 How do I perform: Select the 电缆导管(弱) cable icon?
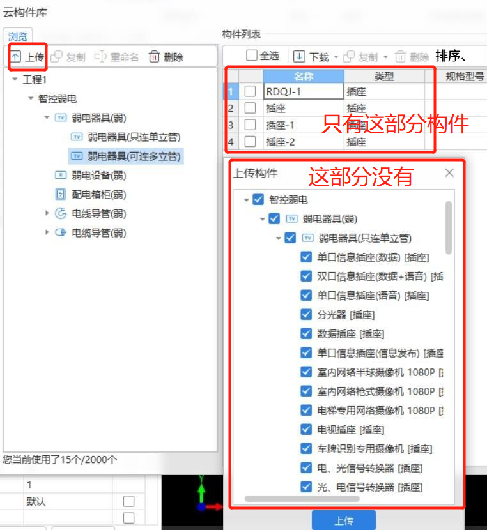point(61,232)
